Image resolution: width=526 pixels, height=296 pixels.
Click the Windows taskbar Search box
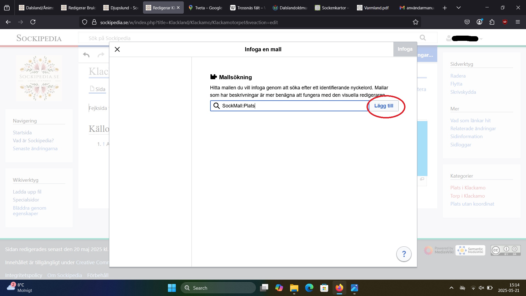[218, 288]
